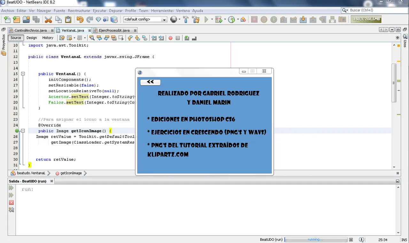Switch to EjercProcessbt.java tab
The height and width of the screenshot is (243, 409).
pos(114,30)
